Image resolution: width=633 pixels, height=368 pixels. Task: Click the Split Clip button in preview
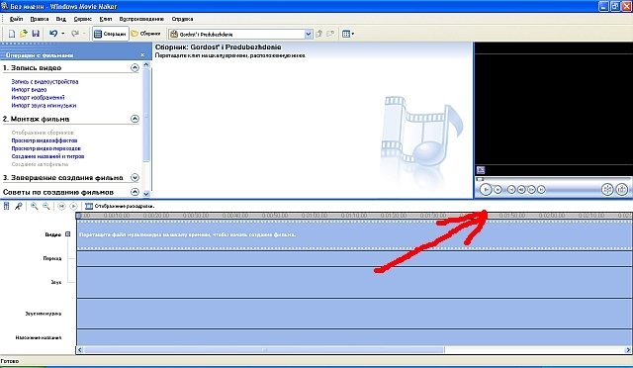pyautogui.click(x=607, y=189)
